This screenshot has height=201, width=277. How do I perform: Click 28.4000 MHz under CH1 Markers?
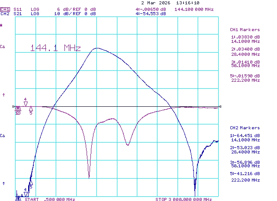[245, 54]
